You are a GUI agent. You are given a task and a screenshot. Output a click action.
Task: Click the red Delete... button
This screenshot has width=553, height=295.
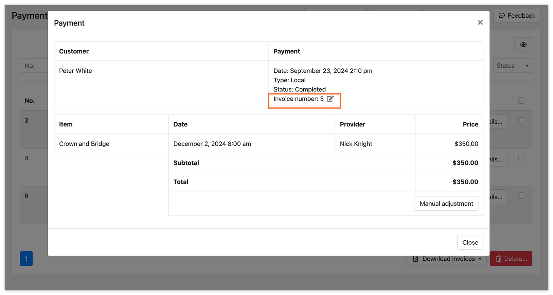pos(511,259)
